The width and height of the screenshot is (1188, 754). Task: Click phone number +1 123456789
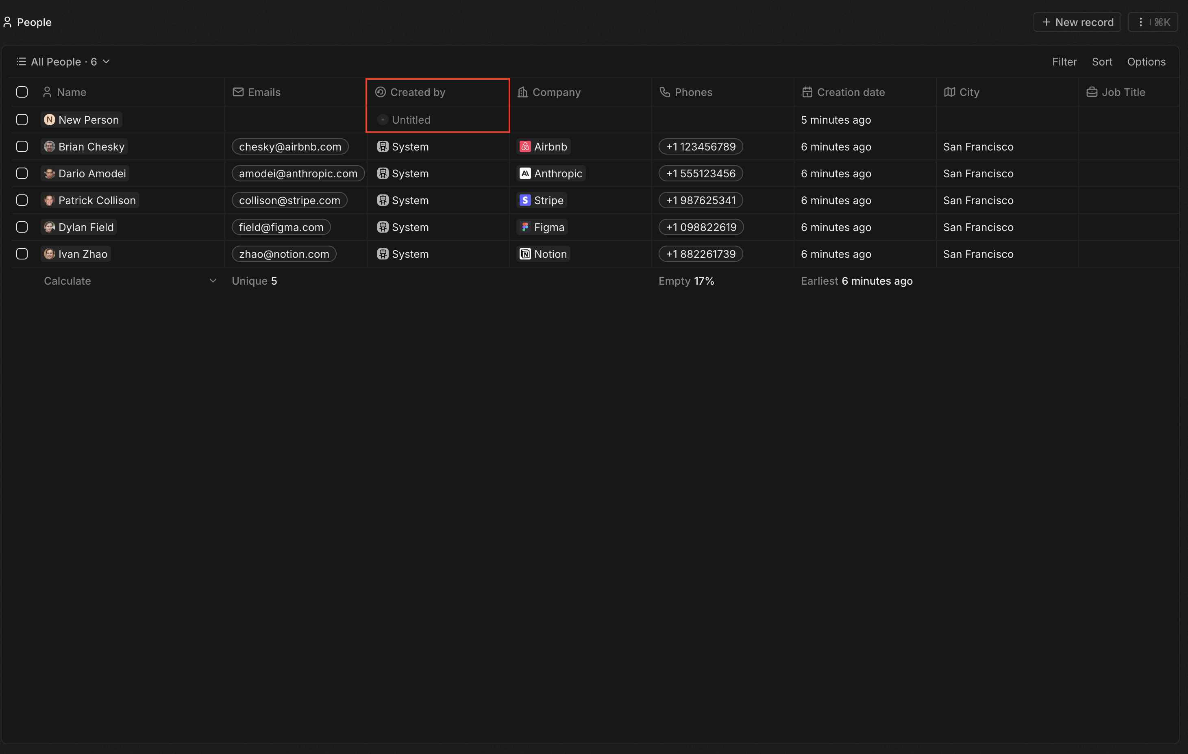(x=701, y=146)
